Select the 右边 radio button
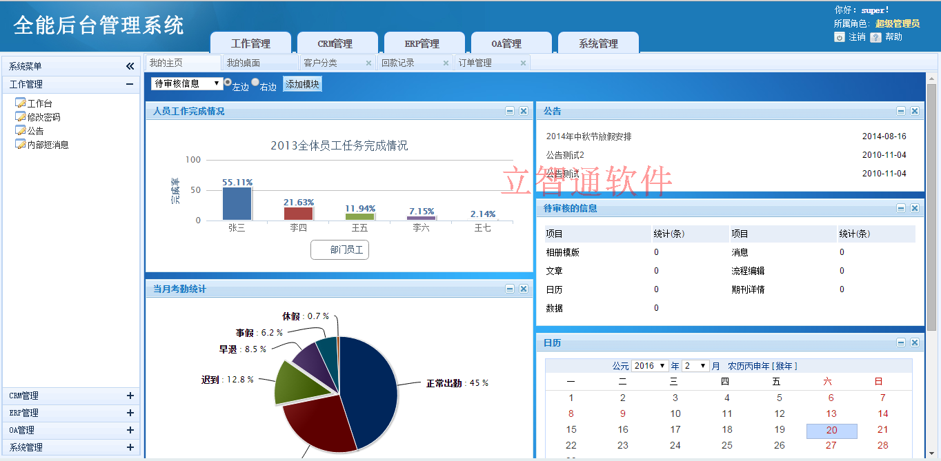 point(255,83)
